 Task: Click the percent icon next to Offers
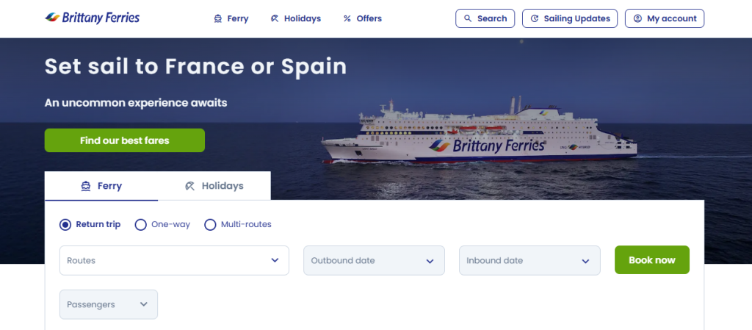click(x=347, y=18)
